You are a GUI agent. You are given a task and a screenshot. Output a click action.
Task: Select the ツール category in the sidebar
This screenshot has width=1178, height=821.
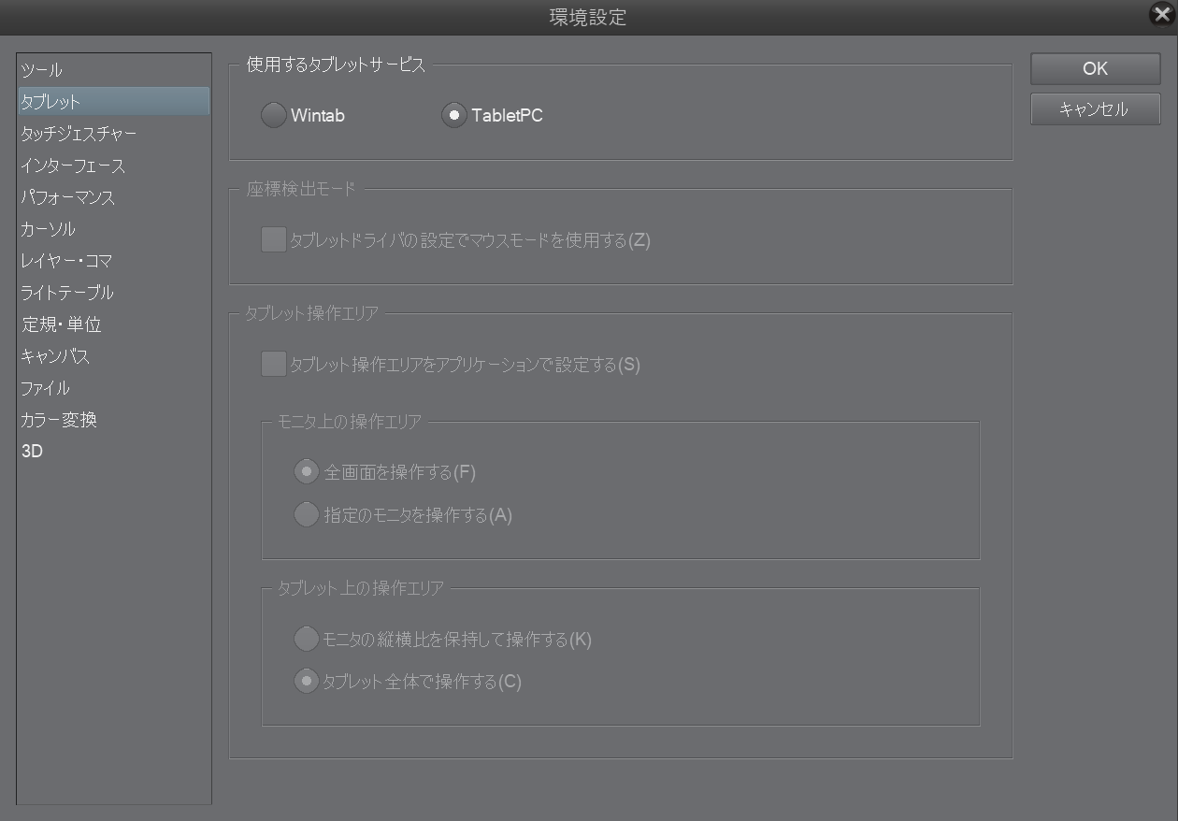click(113, 70)
